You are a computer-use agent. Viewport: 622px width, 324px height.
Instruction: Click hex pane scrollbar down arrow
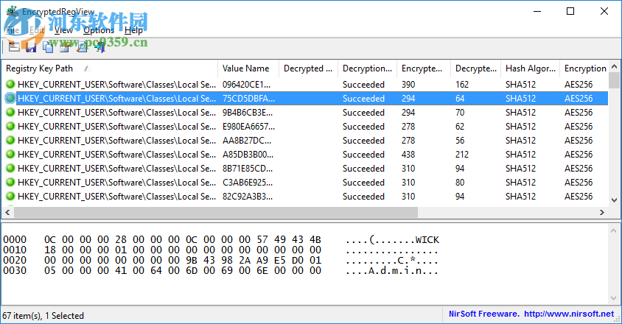tap(614, 298)
